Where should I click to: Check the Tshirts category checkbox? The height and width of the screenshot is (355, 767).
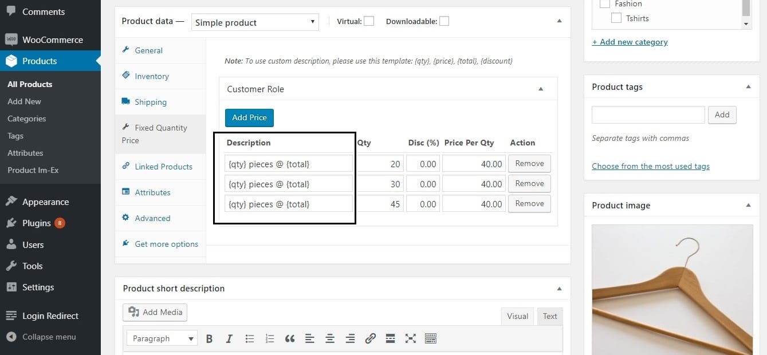coord(616,18)
